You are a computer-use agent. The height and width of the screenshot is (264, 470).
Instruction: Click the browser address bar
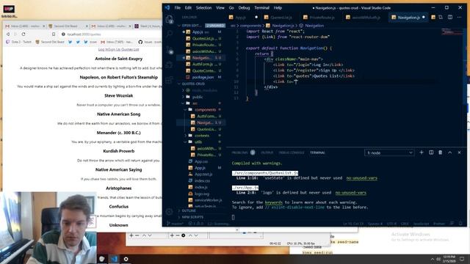pyautogui.click(x=111, y=34)
